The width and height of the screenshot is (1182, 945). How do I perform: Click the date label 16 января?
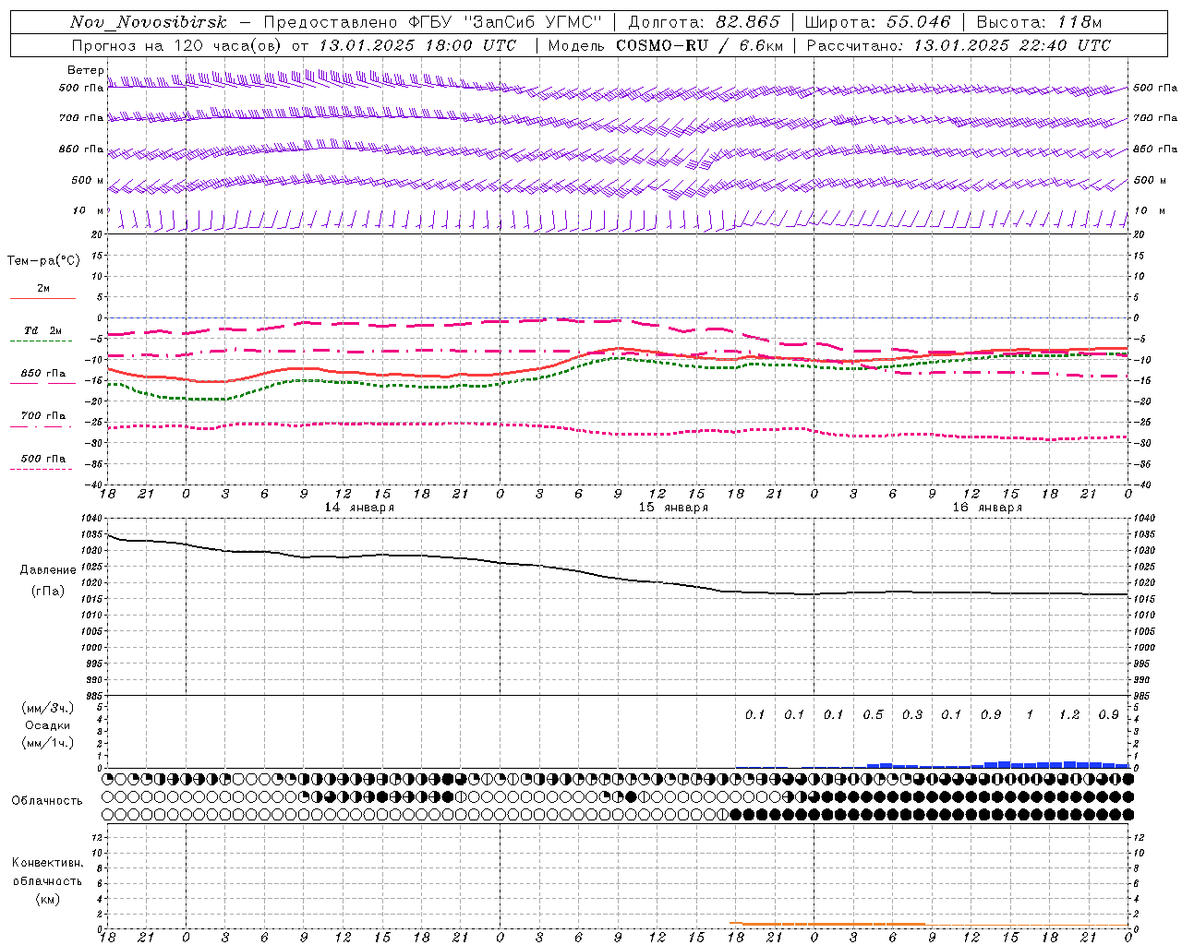987,508
